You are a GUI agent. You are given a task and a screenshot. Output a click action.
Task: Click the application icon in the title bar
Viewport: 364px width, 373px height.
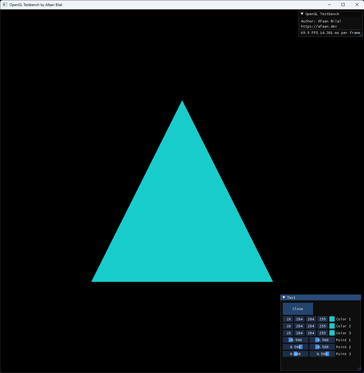coord(5,5)
